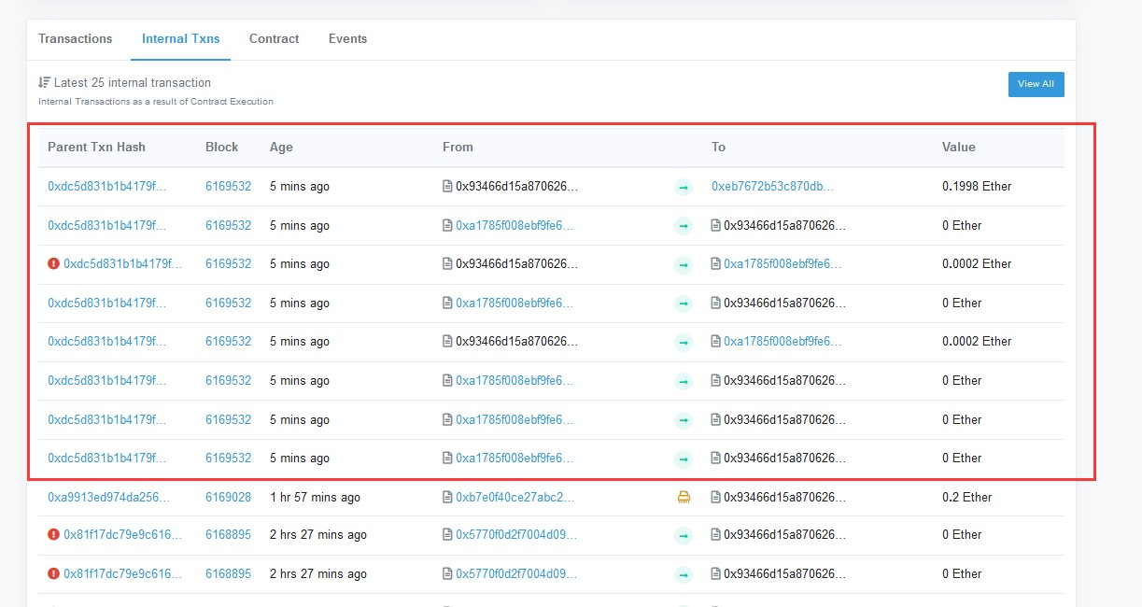Screen dimensions: 1142x607
Task: Click To contract icon in 0.2 Ether row
Action: (716, 498)
